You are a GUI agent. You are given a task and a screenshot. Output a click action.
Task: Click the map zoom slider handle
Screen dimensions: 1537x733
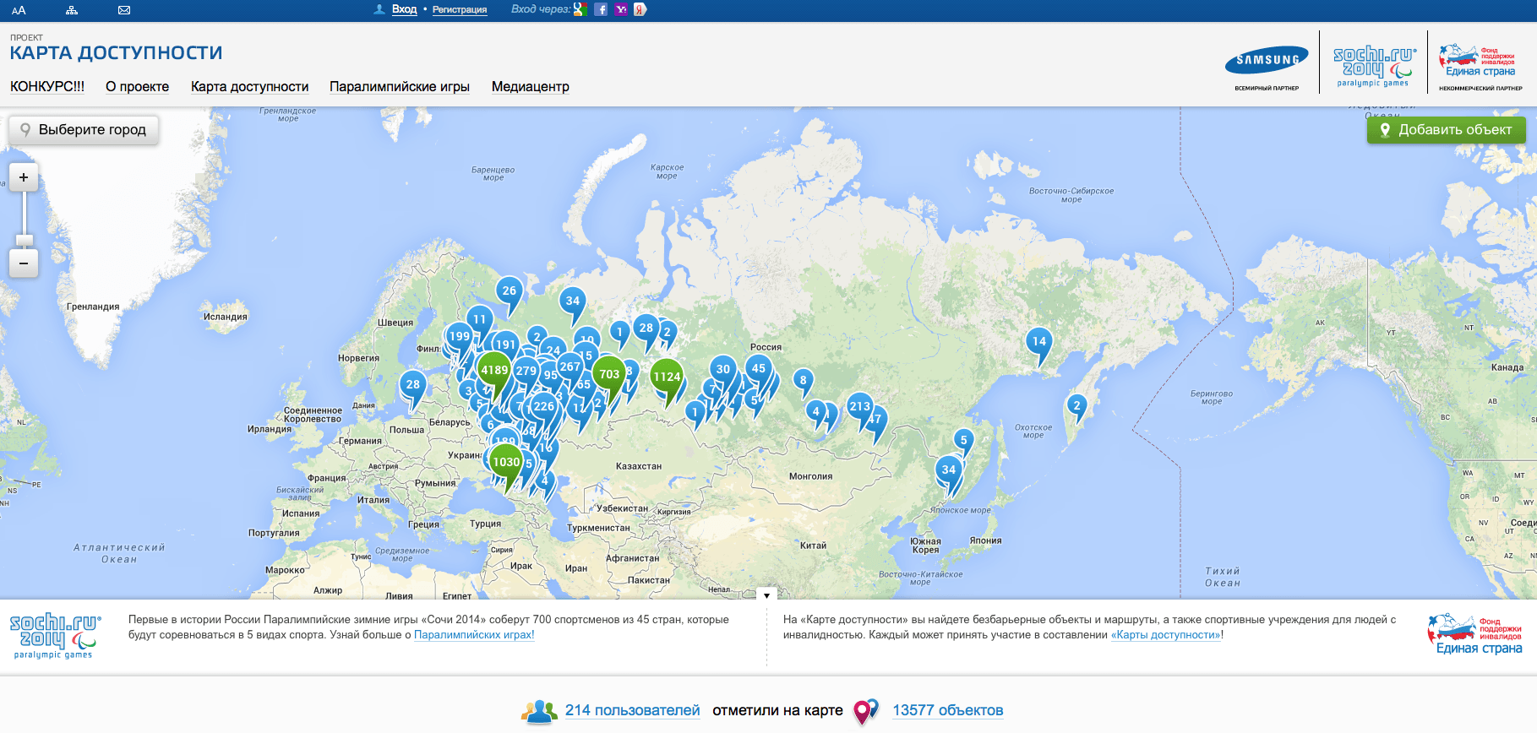(x=24, y=240)
